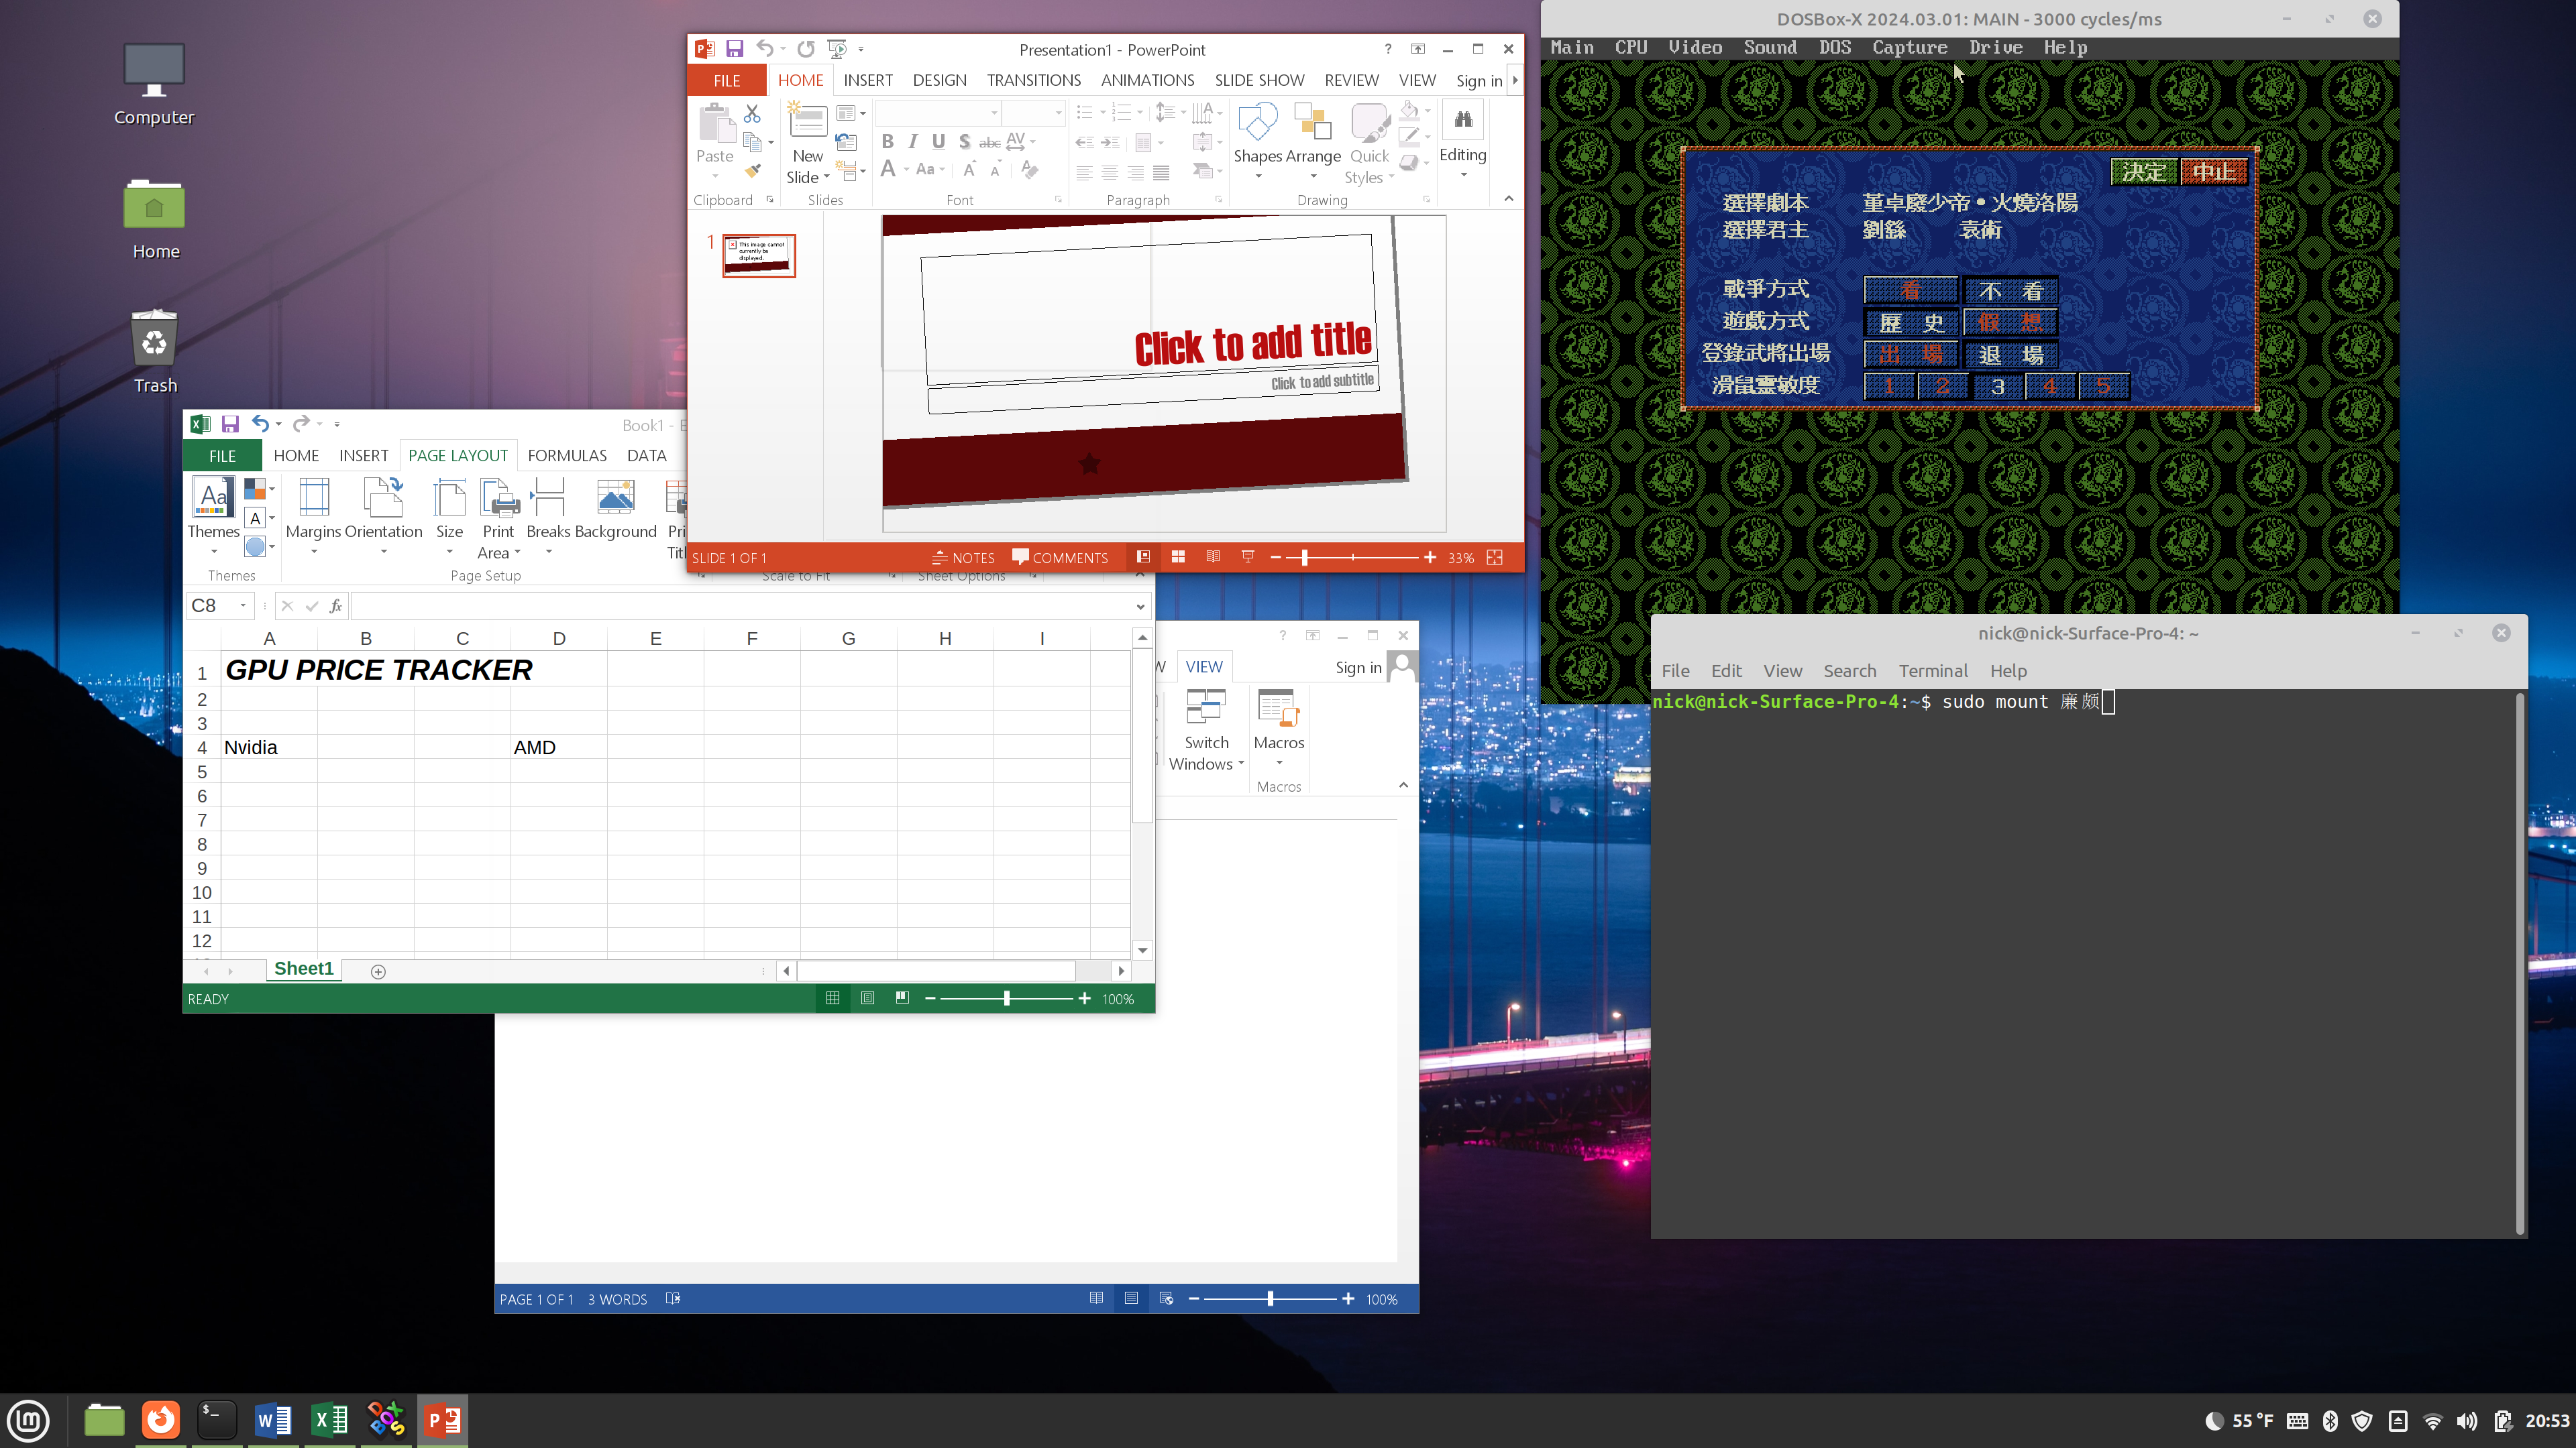Image resolution: width=2576 pixels, height=1448 pixels.
Task: Open Firefox from the taskbar
Action: 160,1419
